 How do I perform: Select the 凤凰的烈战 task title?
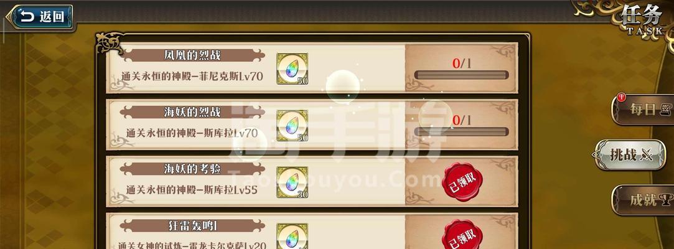pyautogui.click(x=192, y=55)
